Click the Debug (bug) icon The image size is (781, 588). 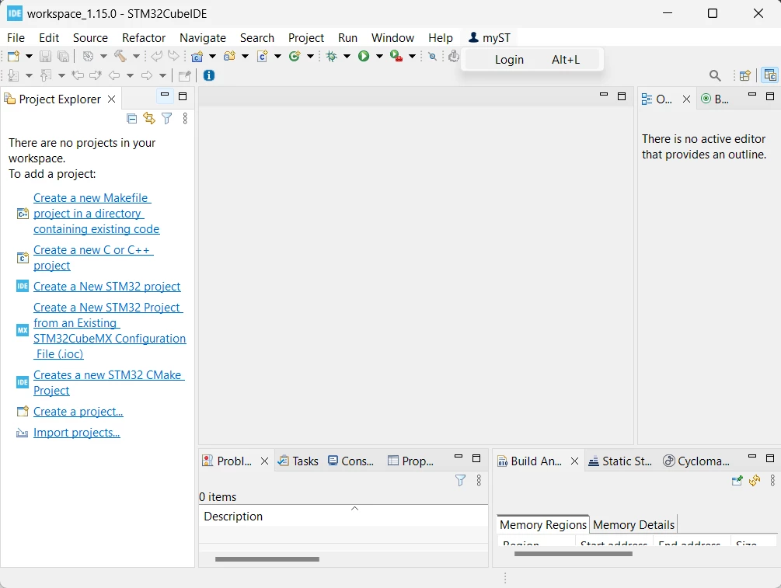pos(332,56)
